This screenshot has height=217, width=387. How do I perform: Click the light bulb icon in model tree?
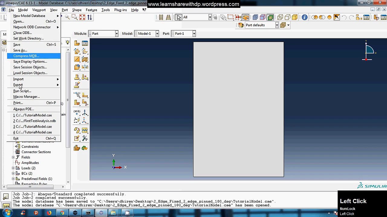67,42
